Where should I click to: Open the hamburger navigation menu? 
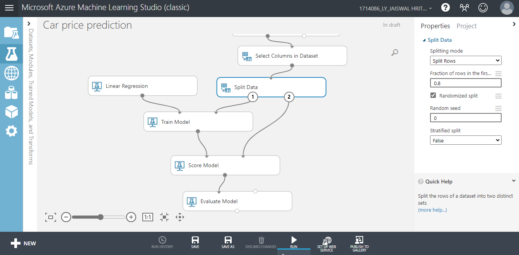point(9,8)
